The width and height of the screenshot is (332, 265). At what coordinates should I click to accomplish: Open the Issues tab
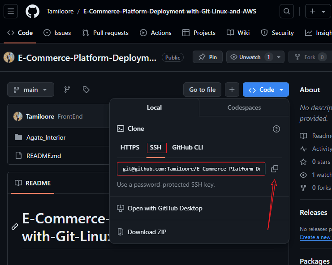click(x=57, y=33)
